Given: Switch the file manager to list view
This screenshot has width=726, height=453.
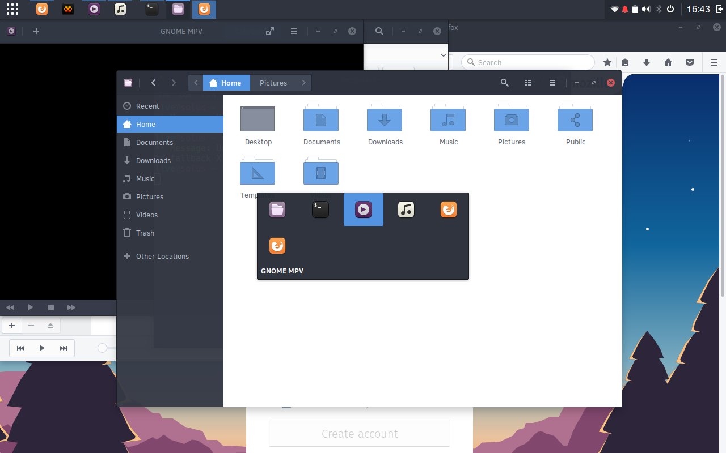Looking at the screenshot, I should 528,83.
